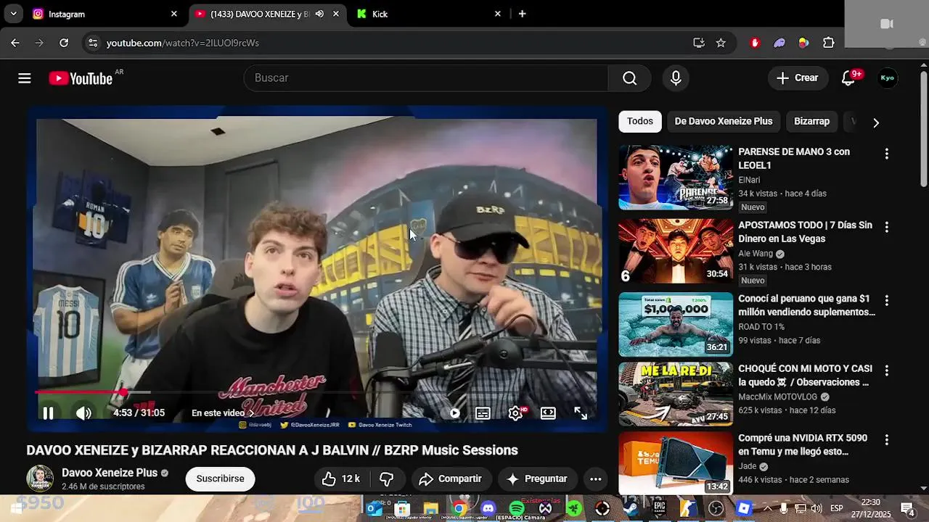929x522 pixels.
Task: Open the Kyo account avatar menu
Action: pos(887,78)
